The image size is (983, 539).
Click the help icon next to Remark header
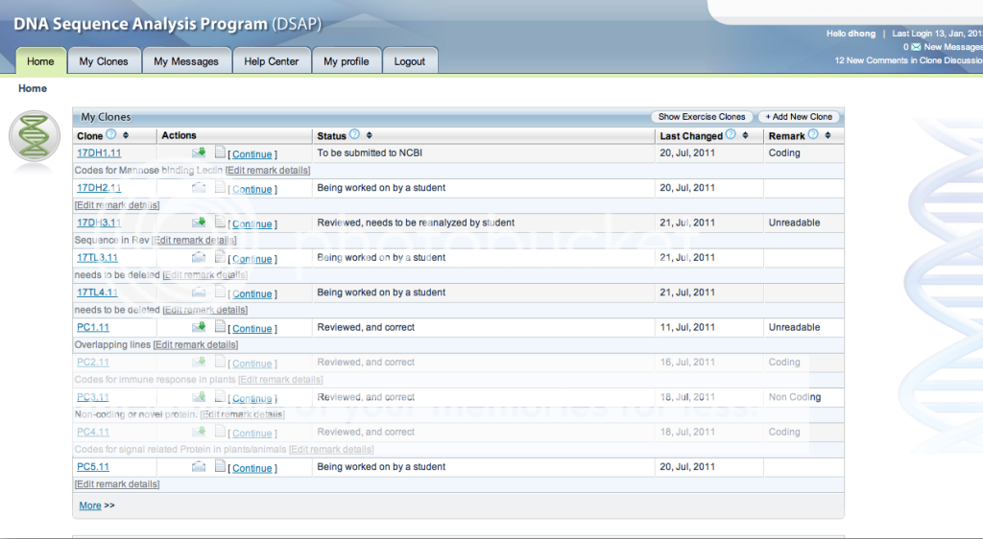coord(813,135)
